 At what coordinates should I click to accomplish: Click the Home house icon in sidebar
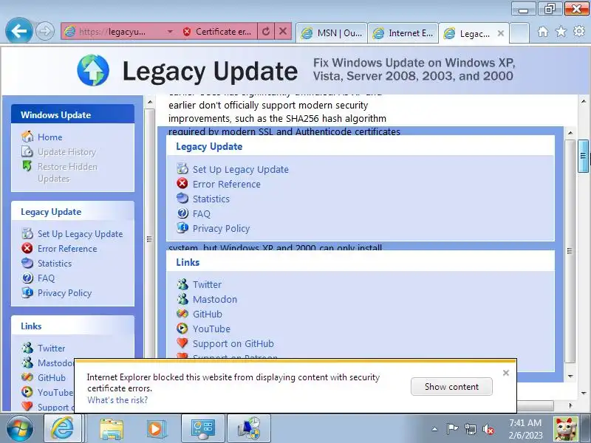pyautogui.click(x=27, y=137)
